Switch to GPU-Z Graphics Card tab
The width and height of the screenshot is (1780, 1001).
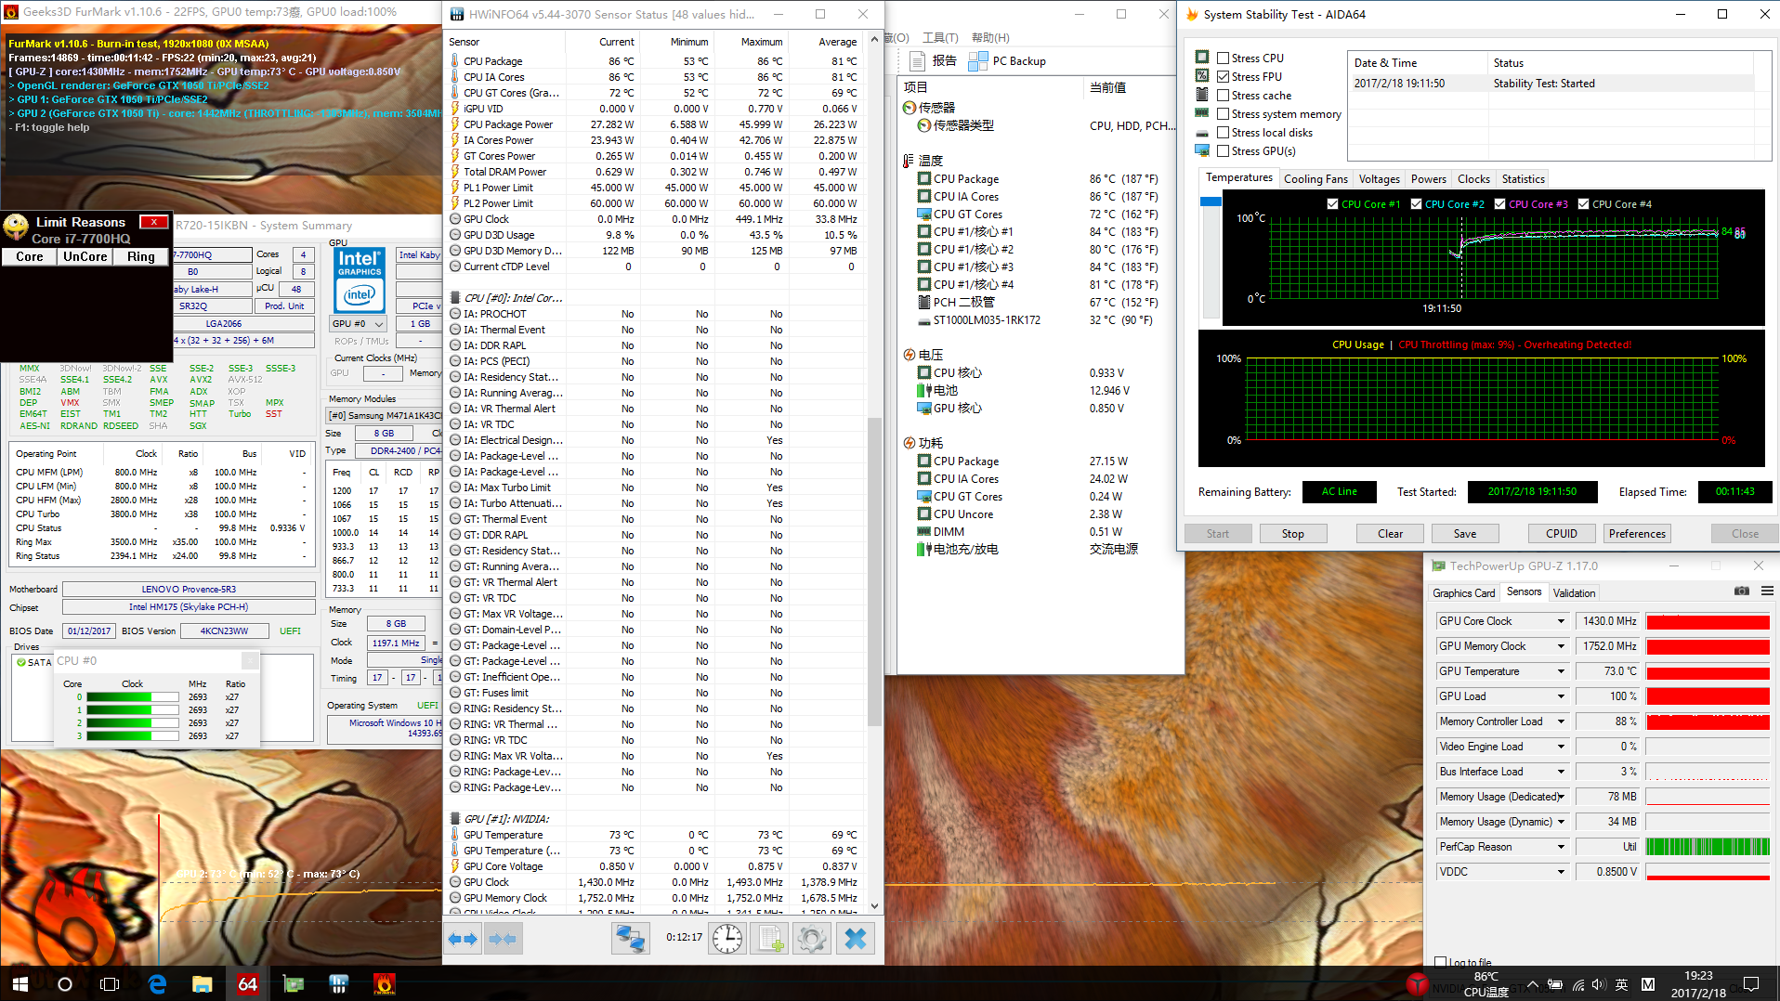coord(1463,592)
